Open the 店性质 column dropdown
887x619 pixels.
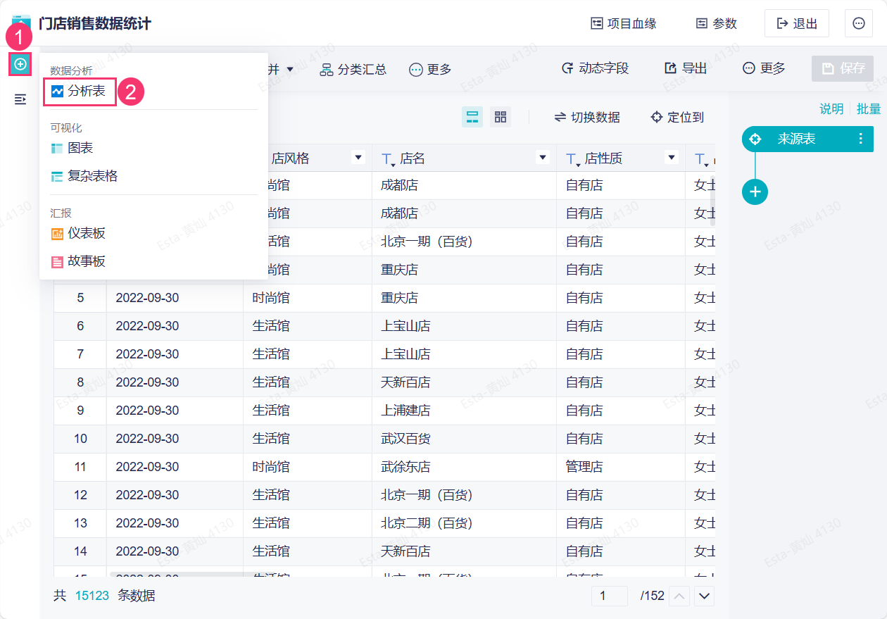coord(672,158)
